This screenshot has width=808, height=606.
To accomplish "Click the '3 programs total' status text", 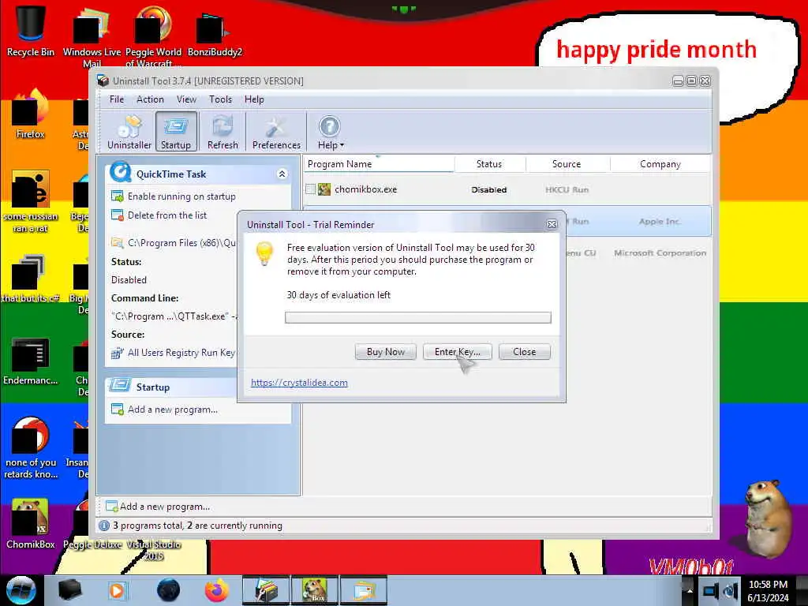I will coord(197,526).
